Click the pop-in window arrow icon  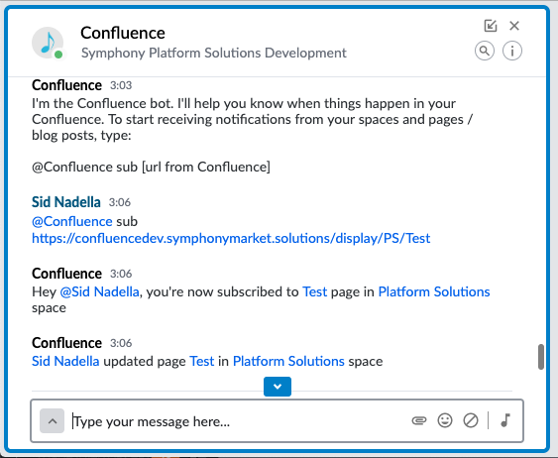(491, 26)
